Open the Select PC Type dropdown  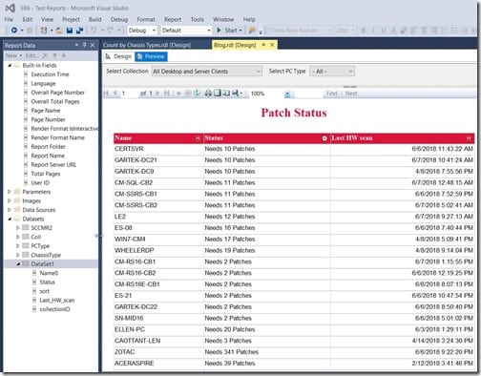pos(332,72)
